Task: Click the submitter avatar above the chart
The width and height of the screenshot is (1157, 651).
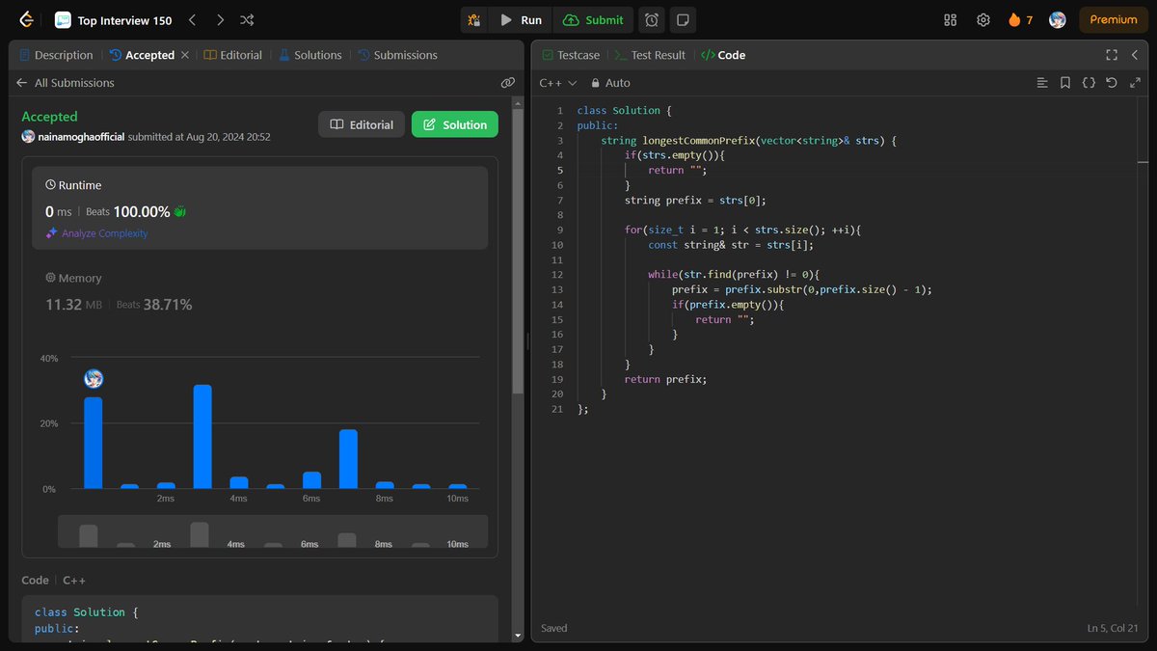Action: tap(94, 379)
